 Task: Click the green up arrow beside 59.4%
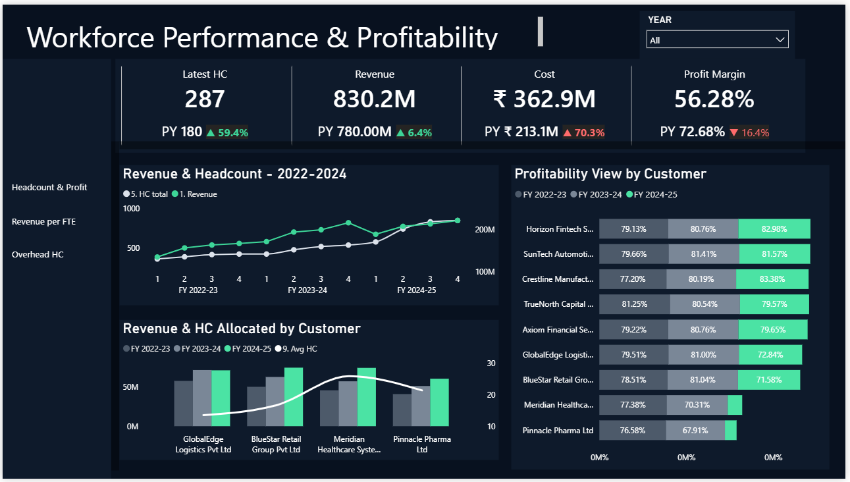pos(211,132)
